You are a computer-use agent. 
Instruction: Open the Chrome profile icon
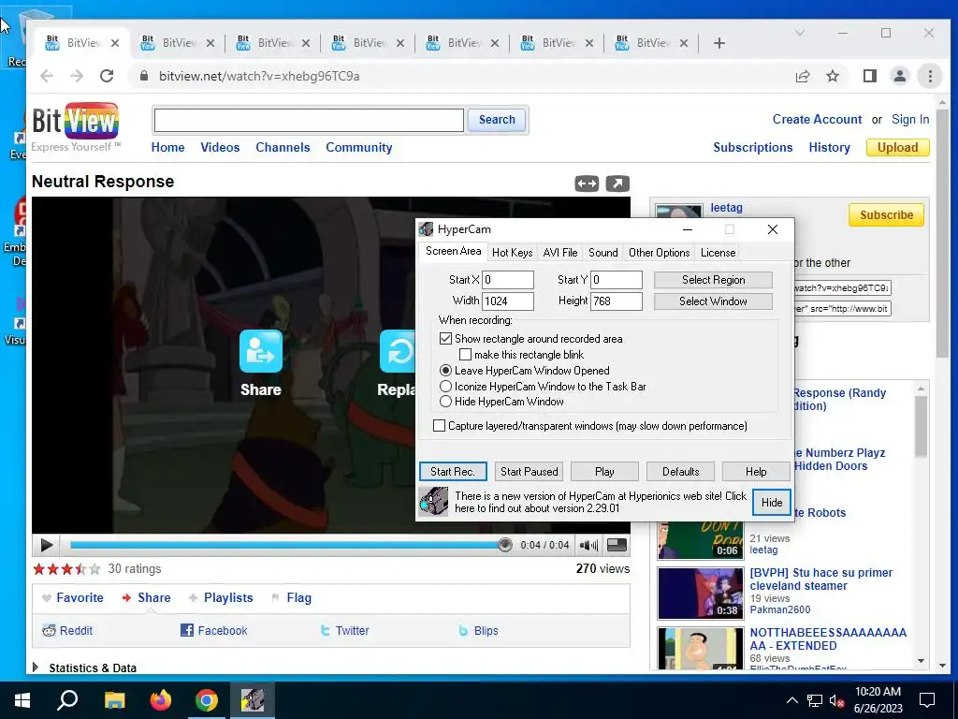899,76
